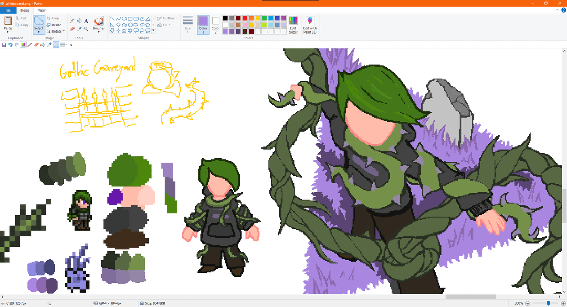The width and height of the screenshot is (567, 307).
Task: Expand the Paste dropdown arrow
Action: pos(8,33)
